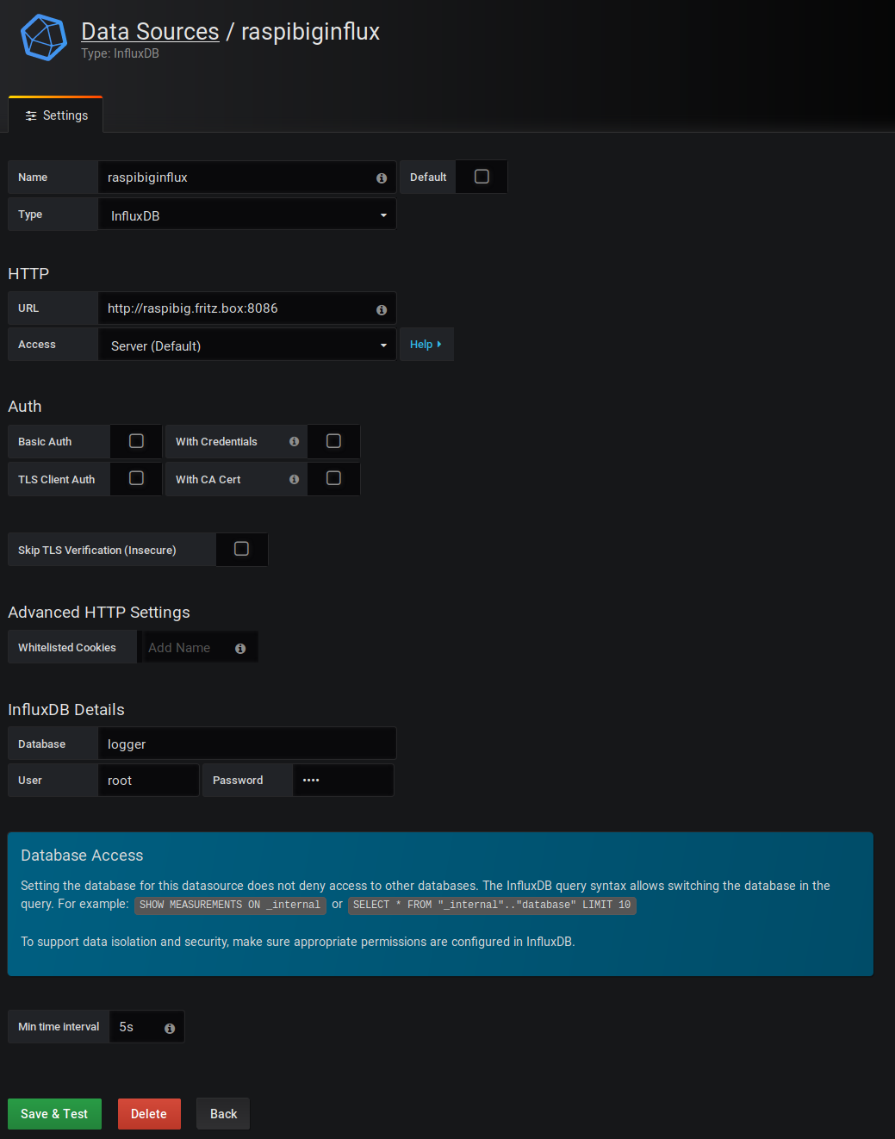Toggle the Default data source checkbox
The height and width of the screenshot is (1139, 895).
[482, 177]
